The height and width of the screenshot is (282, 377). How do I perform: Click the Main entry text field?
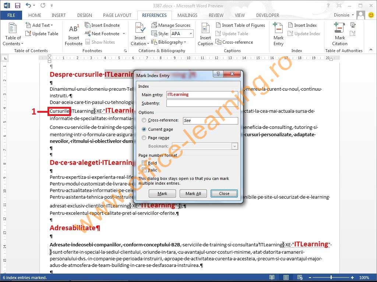click(x=202, y=94)
